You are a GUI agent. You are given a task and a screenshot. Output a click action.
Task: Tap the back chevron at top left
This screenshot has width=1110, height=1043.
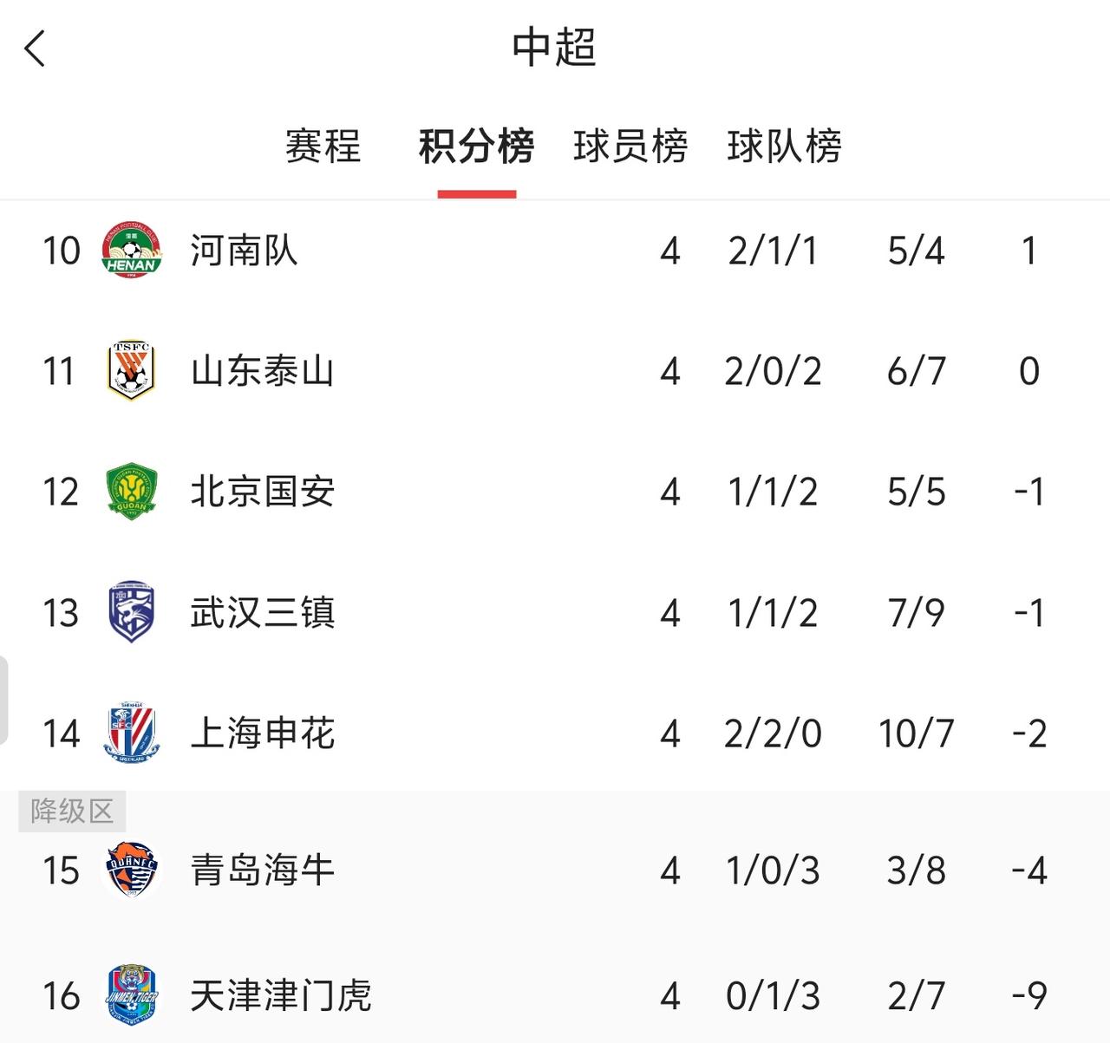[35, 49]
